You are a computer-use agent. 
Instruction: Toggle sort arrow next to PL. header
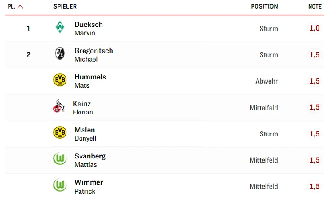click(20, 7)
